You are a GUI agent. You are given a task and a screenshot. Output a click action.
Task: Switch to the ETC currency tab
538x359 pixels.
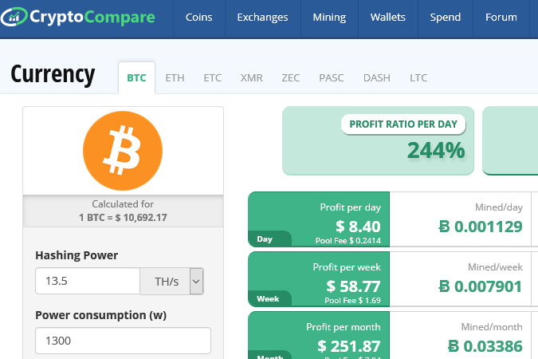coord(212,78)
